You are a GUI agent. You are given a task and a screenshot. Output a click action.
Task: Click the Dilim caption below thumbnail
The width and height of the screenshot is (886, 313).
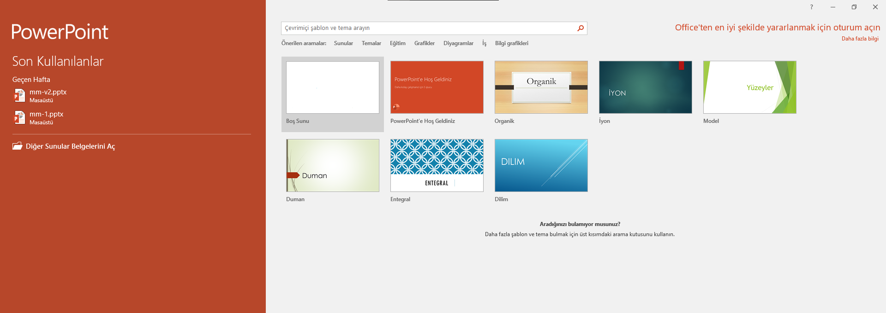click(x=501, y=199)
